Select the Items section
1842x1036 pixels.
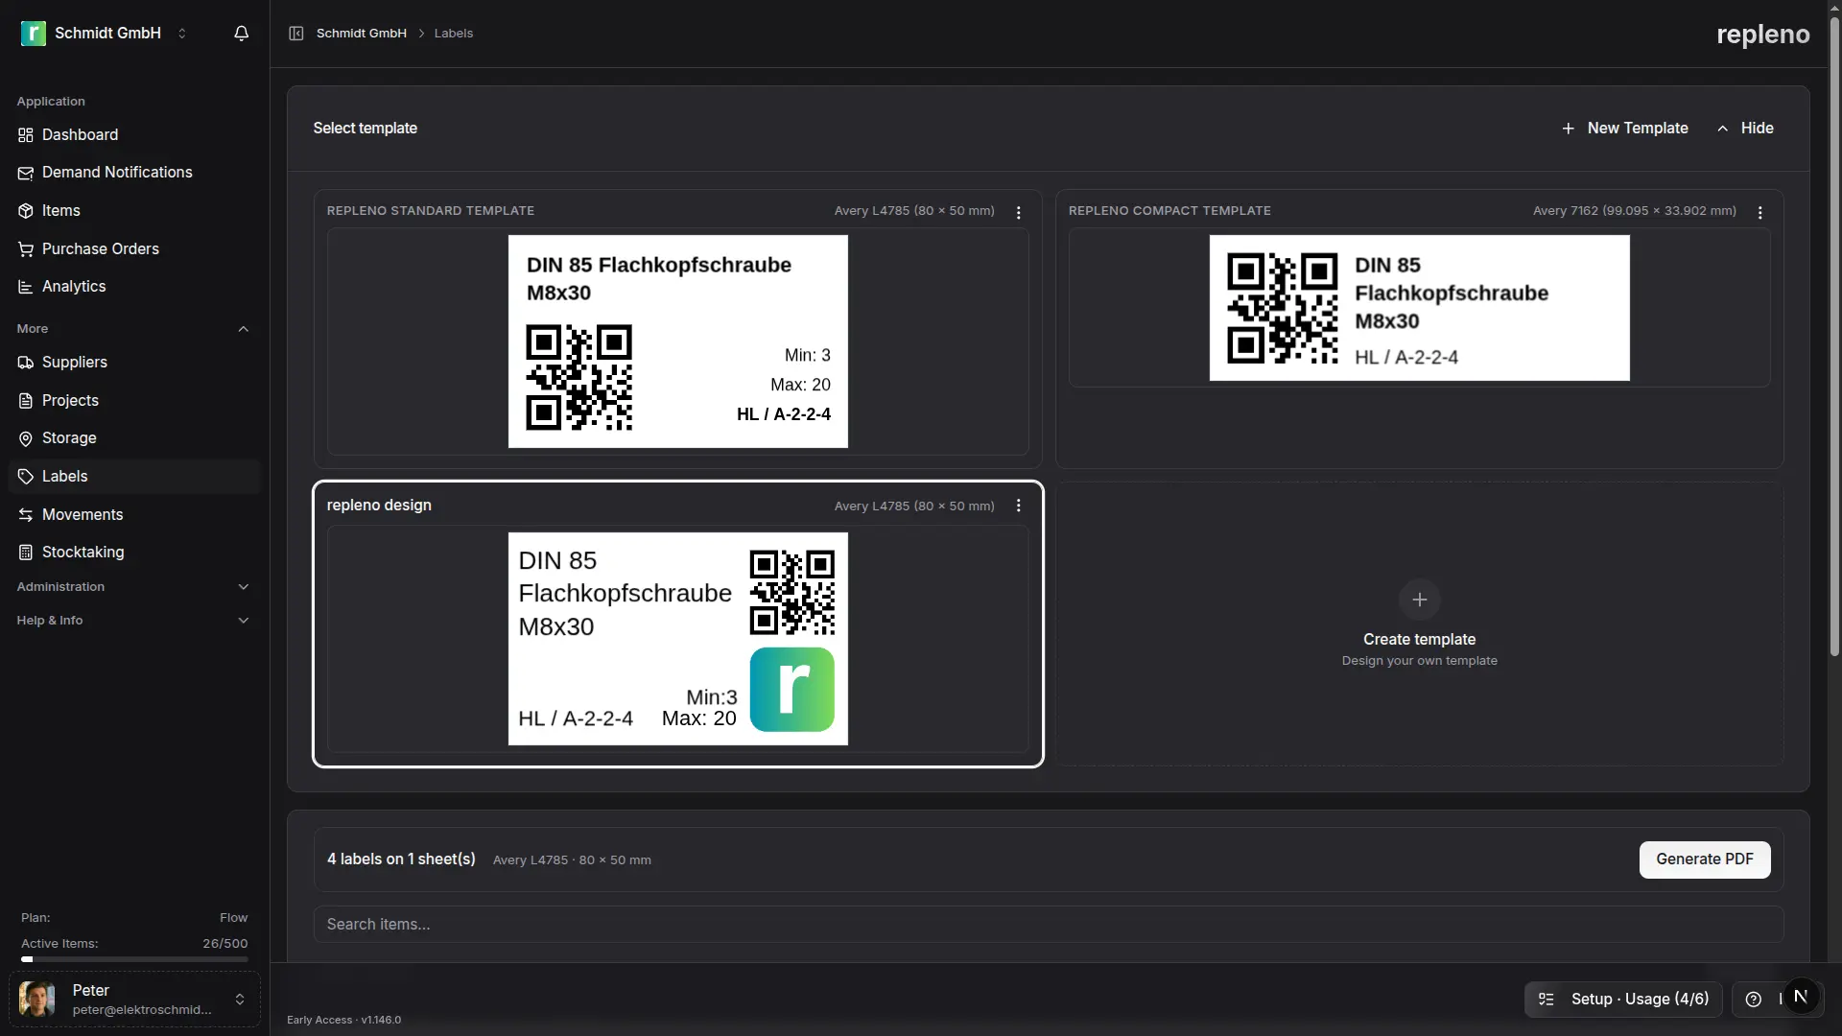click(x=59, y=210)
